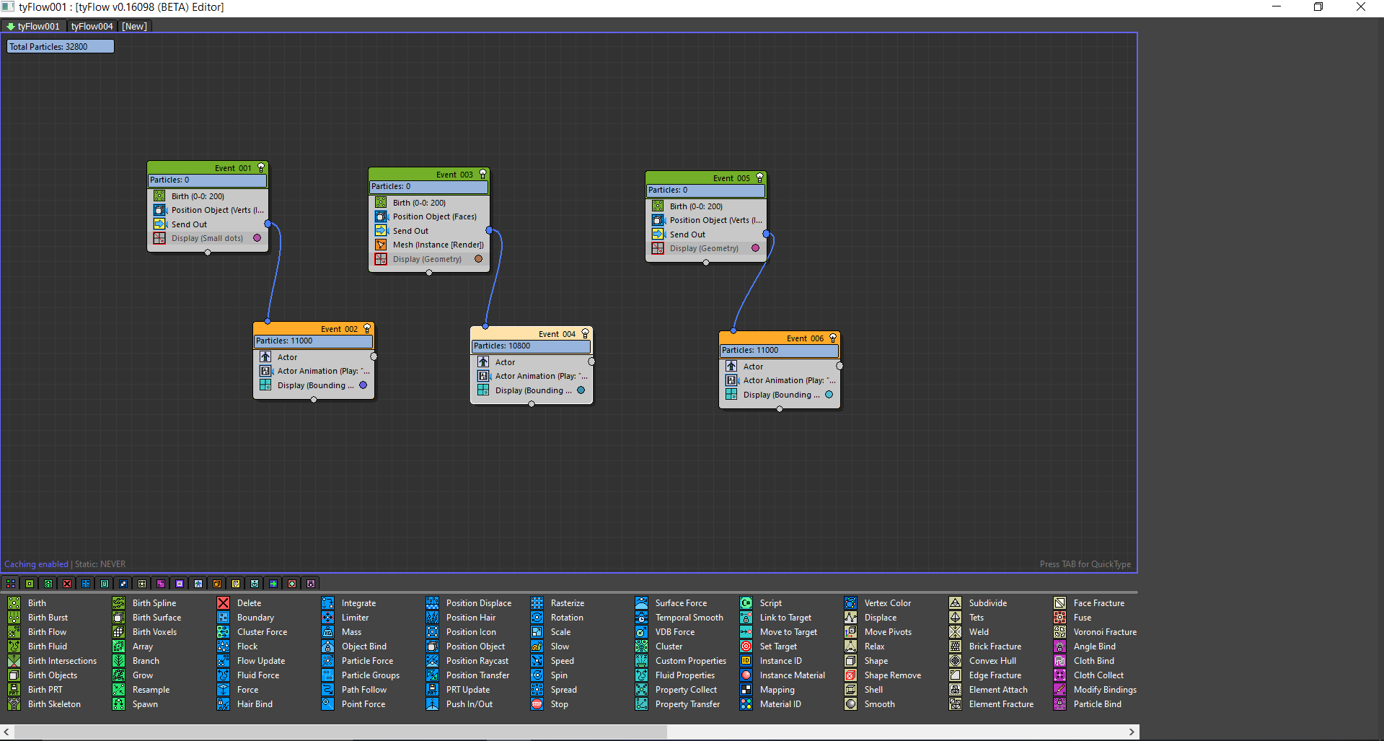Click the first operator filter icon in the toolbar

click(x=11, y=584)
